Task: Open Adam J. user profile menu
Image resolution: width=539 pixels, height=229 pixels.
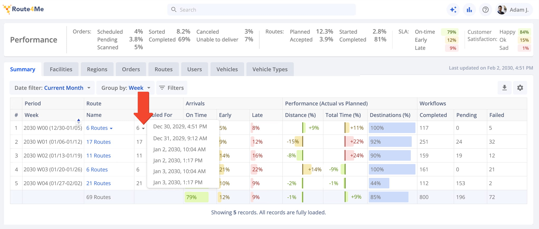Action: (x=514, y=10)
